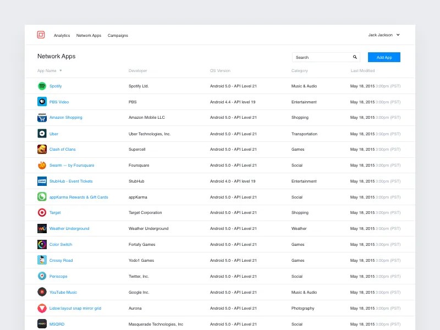Image resolution: width=440 pixels, height=330 pixels.
Task: Click the StubHub app icon
Action: (42, 182)
